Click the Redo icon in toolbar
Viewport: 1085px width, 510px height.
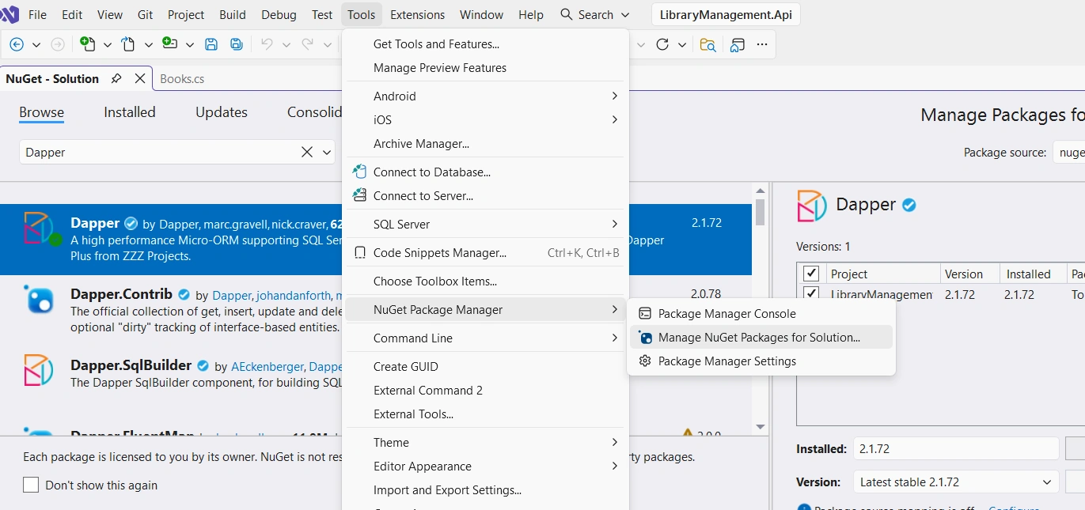[307, 44]
